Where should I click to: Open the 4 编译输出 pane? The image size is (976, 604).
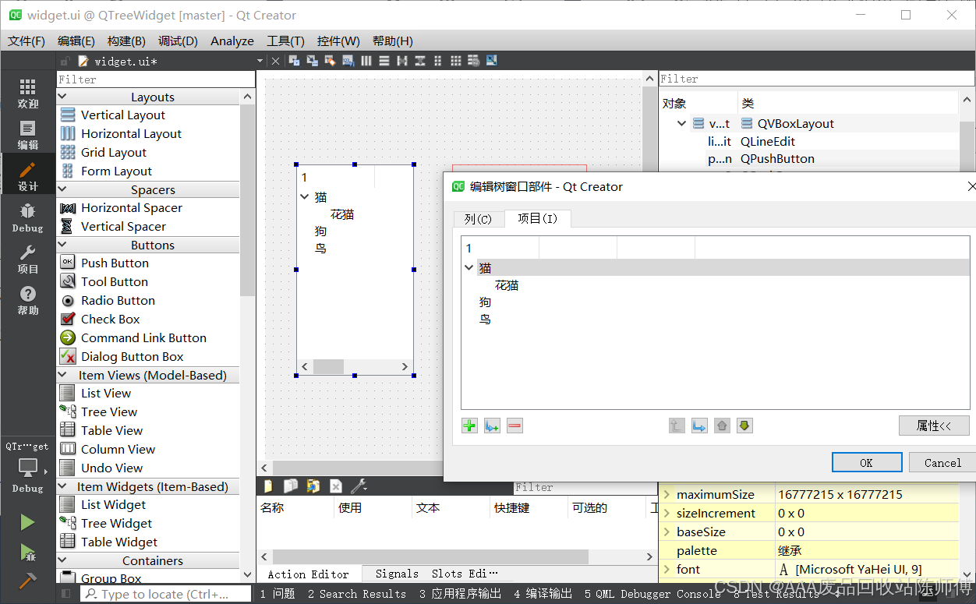point(543,594)
